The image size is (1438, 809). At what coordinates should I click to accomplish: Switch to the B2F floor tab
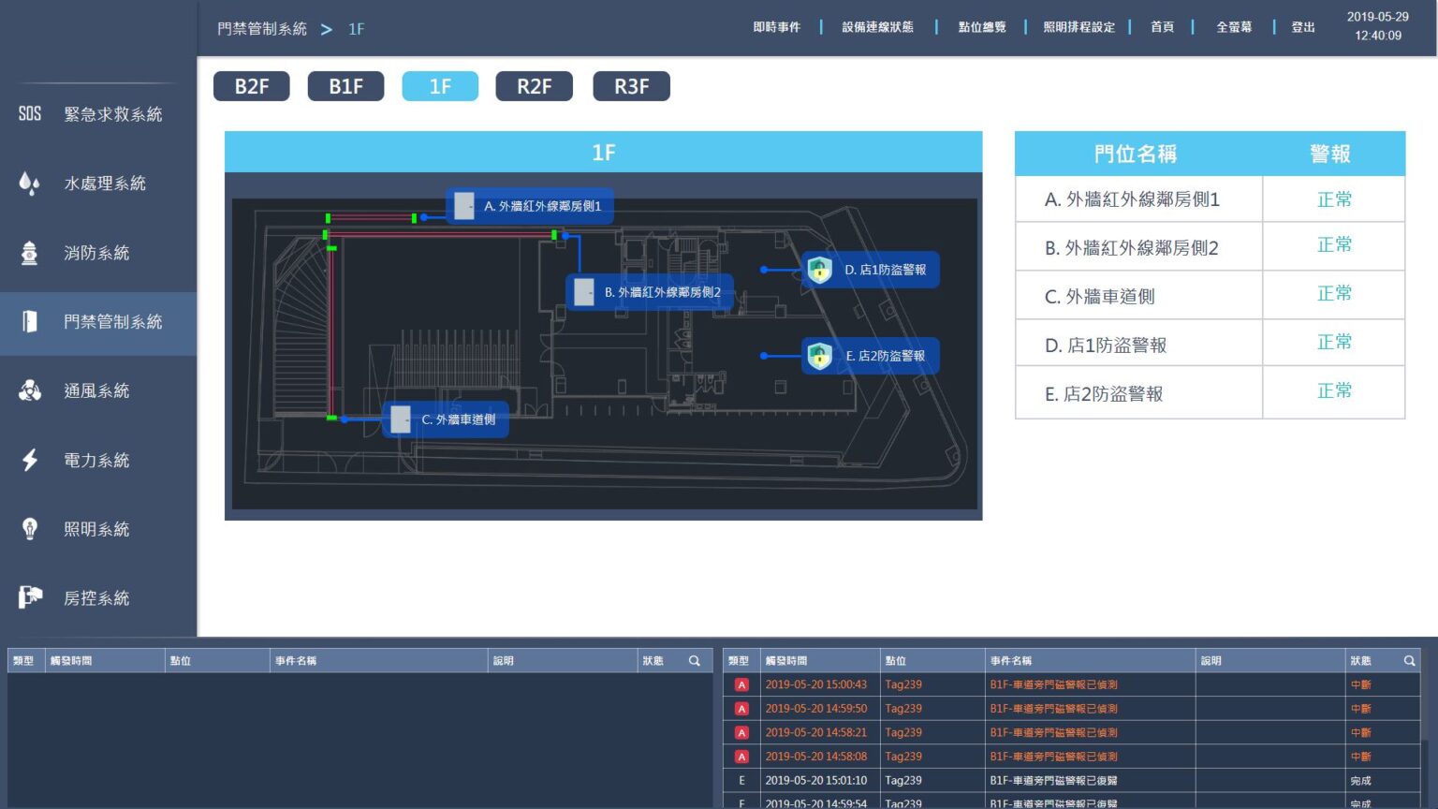(251, 86)
